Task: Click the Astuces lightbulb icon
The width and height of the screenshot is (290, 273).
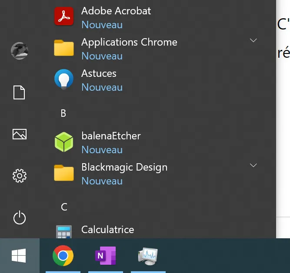Action: [x=64, y=79]
